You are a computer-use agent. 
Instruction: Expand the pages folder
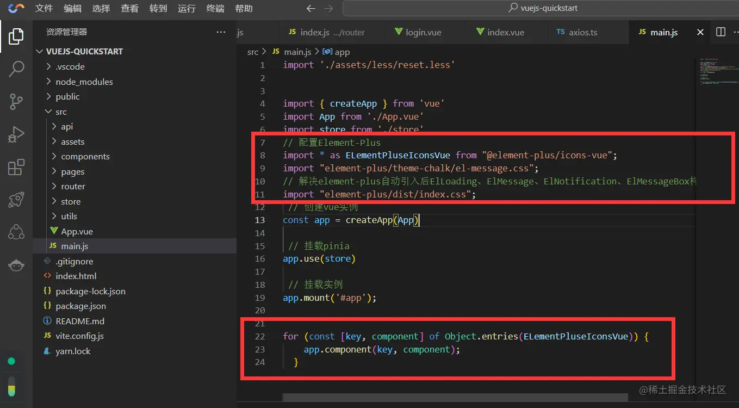click(134, 171)
